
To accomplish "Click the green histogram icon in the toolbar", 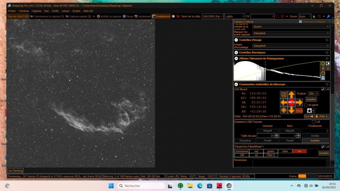I will pos(314,17).
